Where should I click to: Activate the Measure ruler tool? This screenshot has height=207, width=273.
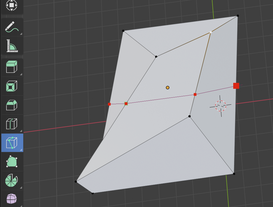click(x=12, y=46)
